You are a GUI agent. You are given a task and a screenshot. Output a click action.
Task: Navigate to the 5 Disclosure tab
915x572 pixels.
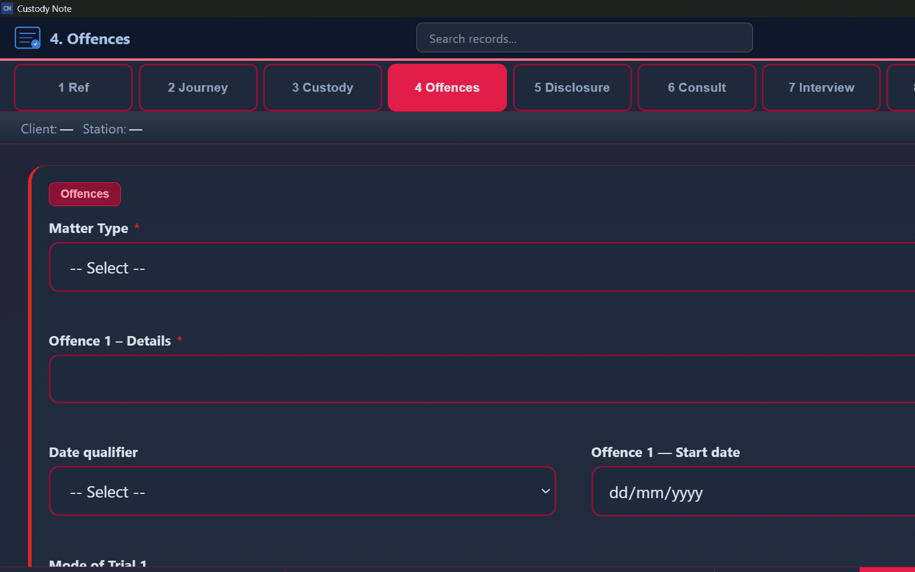tap(572, 88)
